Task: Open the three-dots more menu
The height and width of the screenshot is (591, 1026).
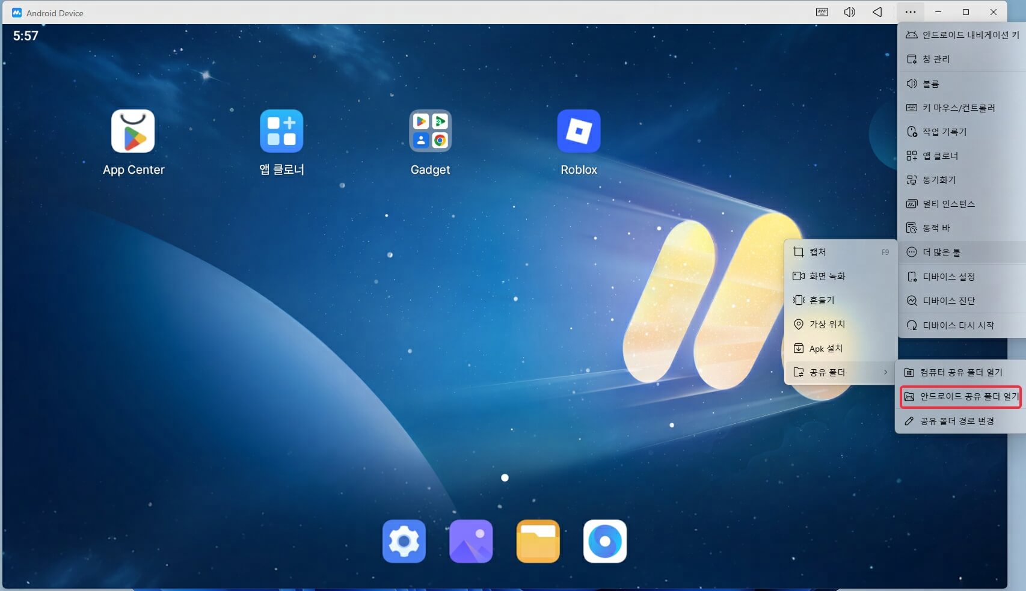Action: 911,12
